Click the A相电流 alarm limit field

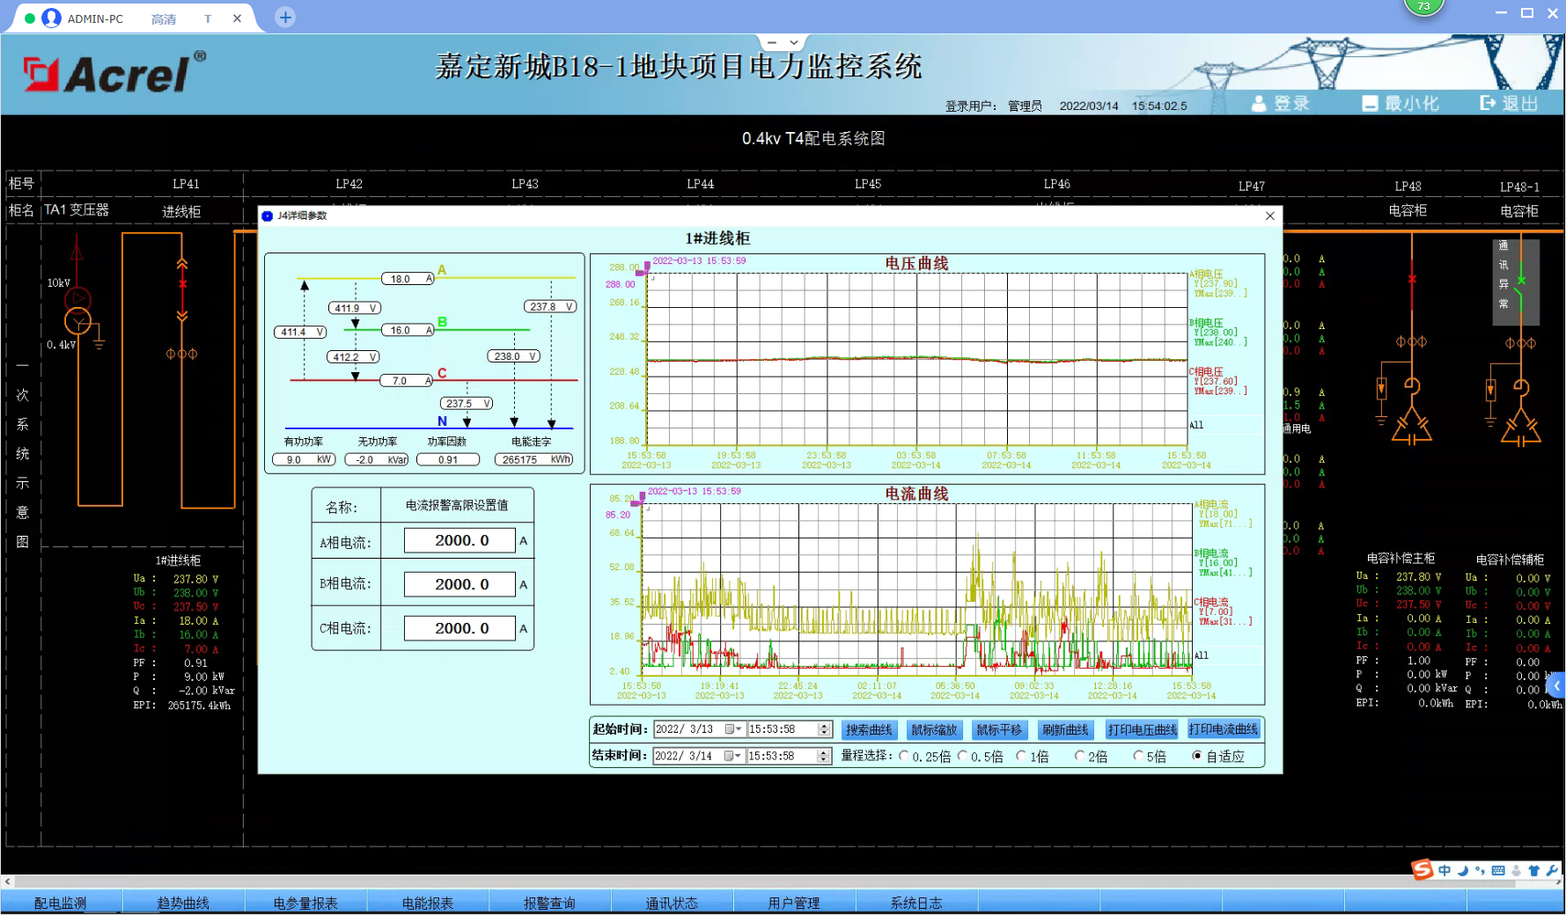pos(460,540)
